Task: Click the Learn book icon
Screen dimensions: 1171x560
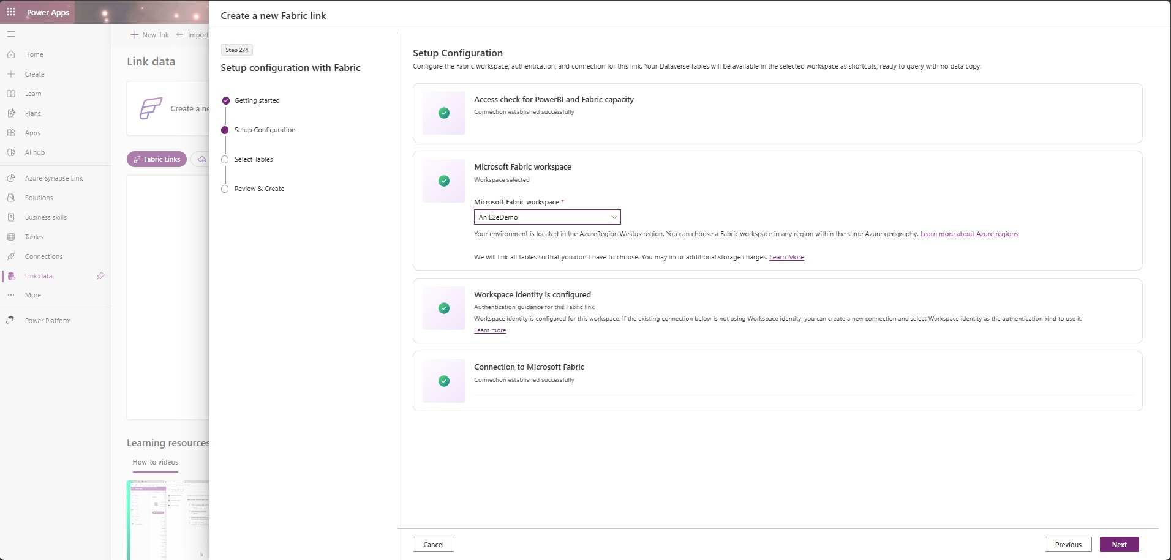Action: click(11, 94)
